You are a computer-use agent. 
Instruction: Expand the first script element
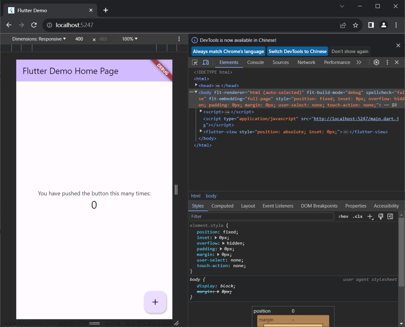click(201, 111)
